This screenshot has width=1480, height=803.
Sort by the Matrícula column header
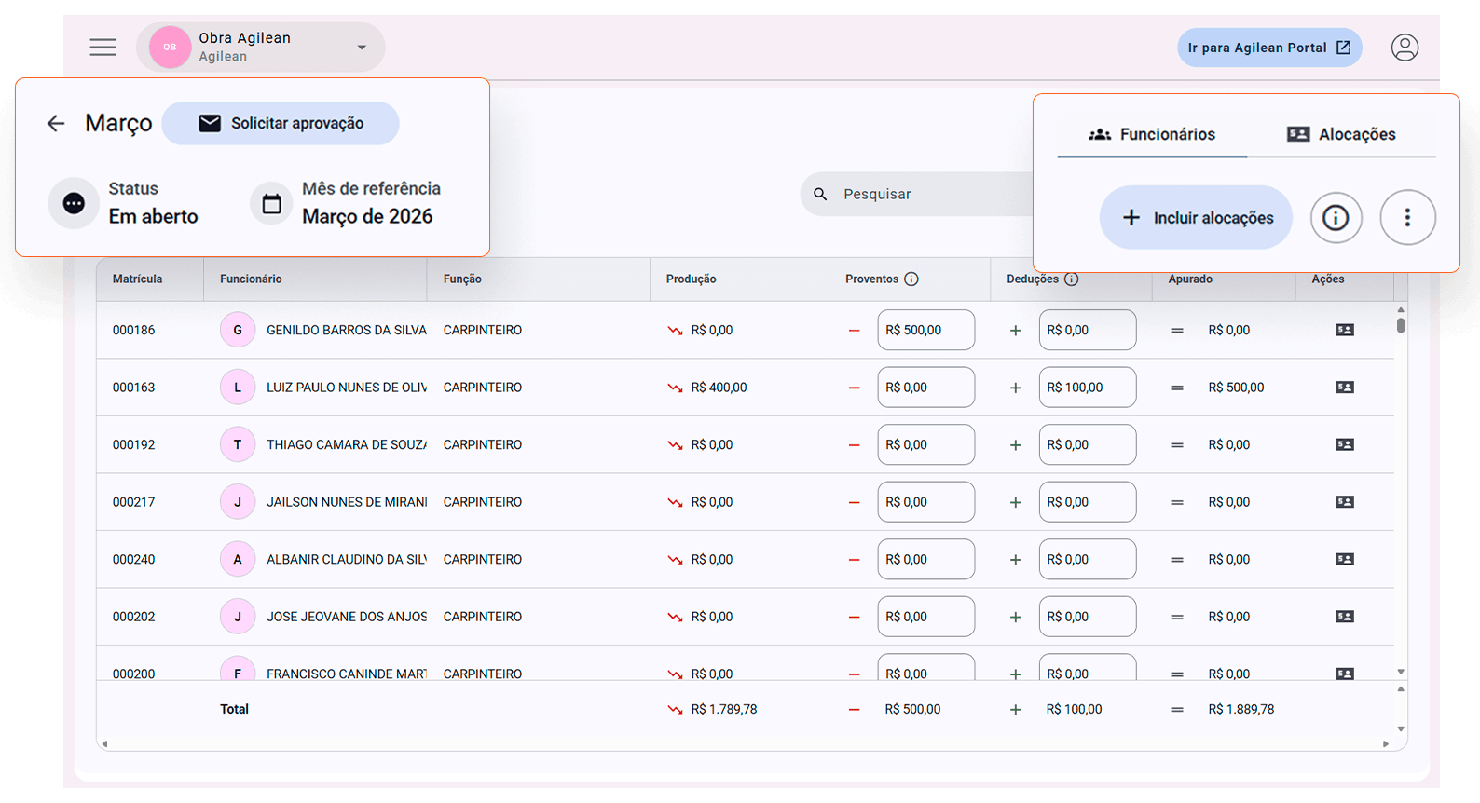(x=137, y=279)
